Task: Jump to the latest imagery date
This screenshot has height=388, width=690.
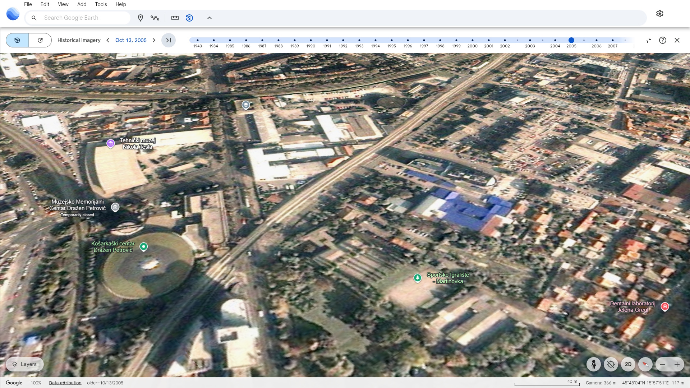Action: pyautogui.click(x=168, y=40)
